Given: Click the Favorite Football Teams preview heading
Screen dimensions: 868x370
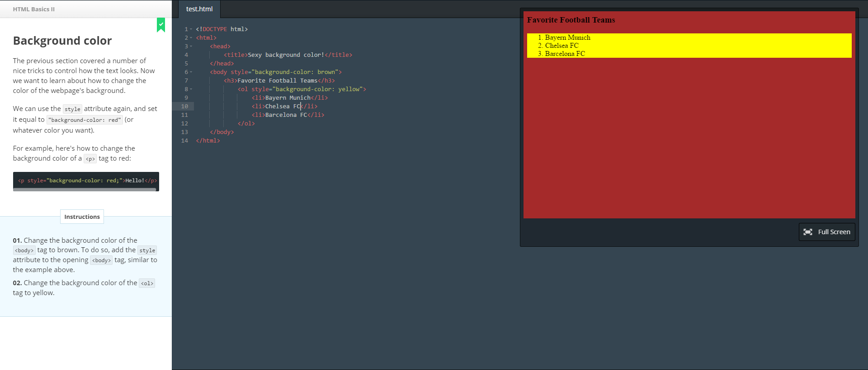Looking at the screenshot, I should pyautogui.click(x=571, y=20).
